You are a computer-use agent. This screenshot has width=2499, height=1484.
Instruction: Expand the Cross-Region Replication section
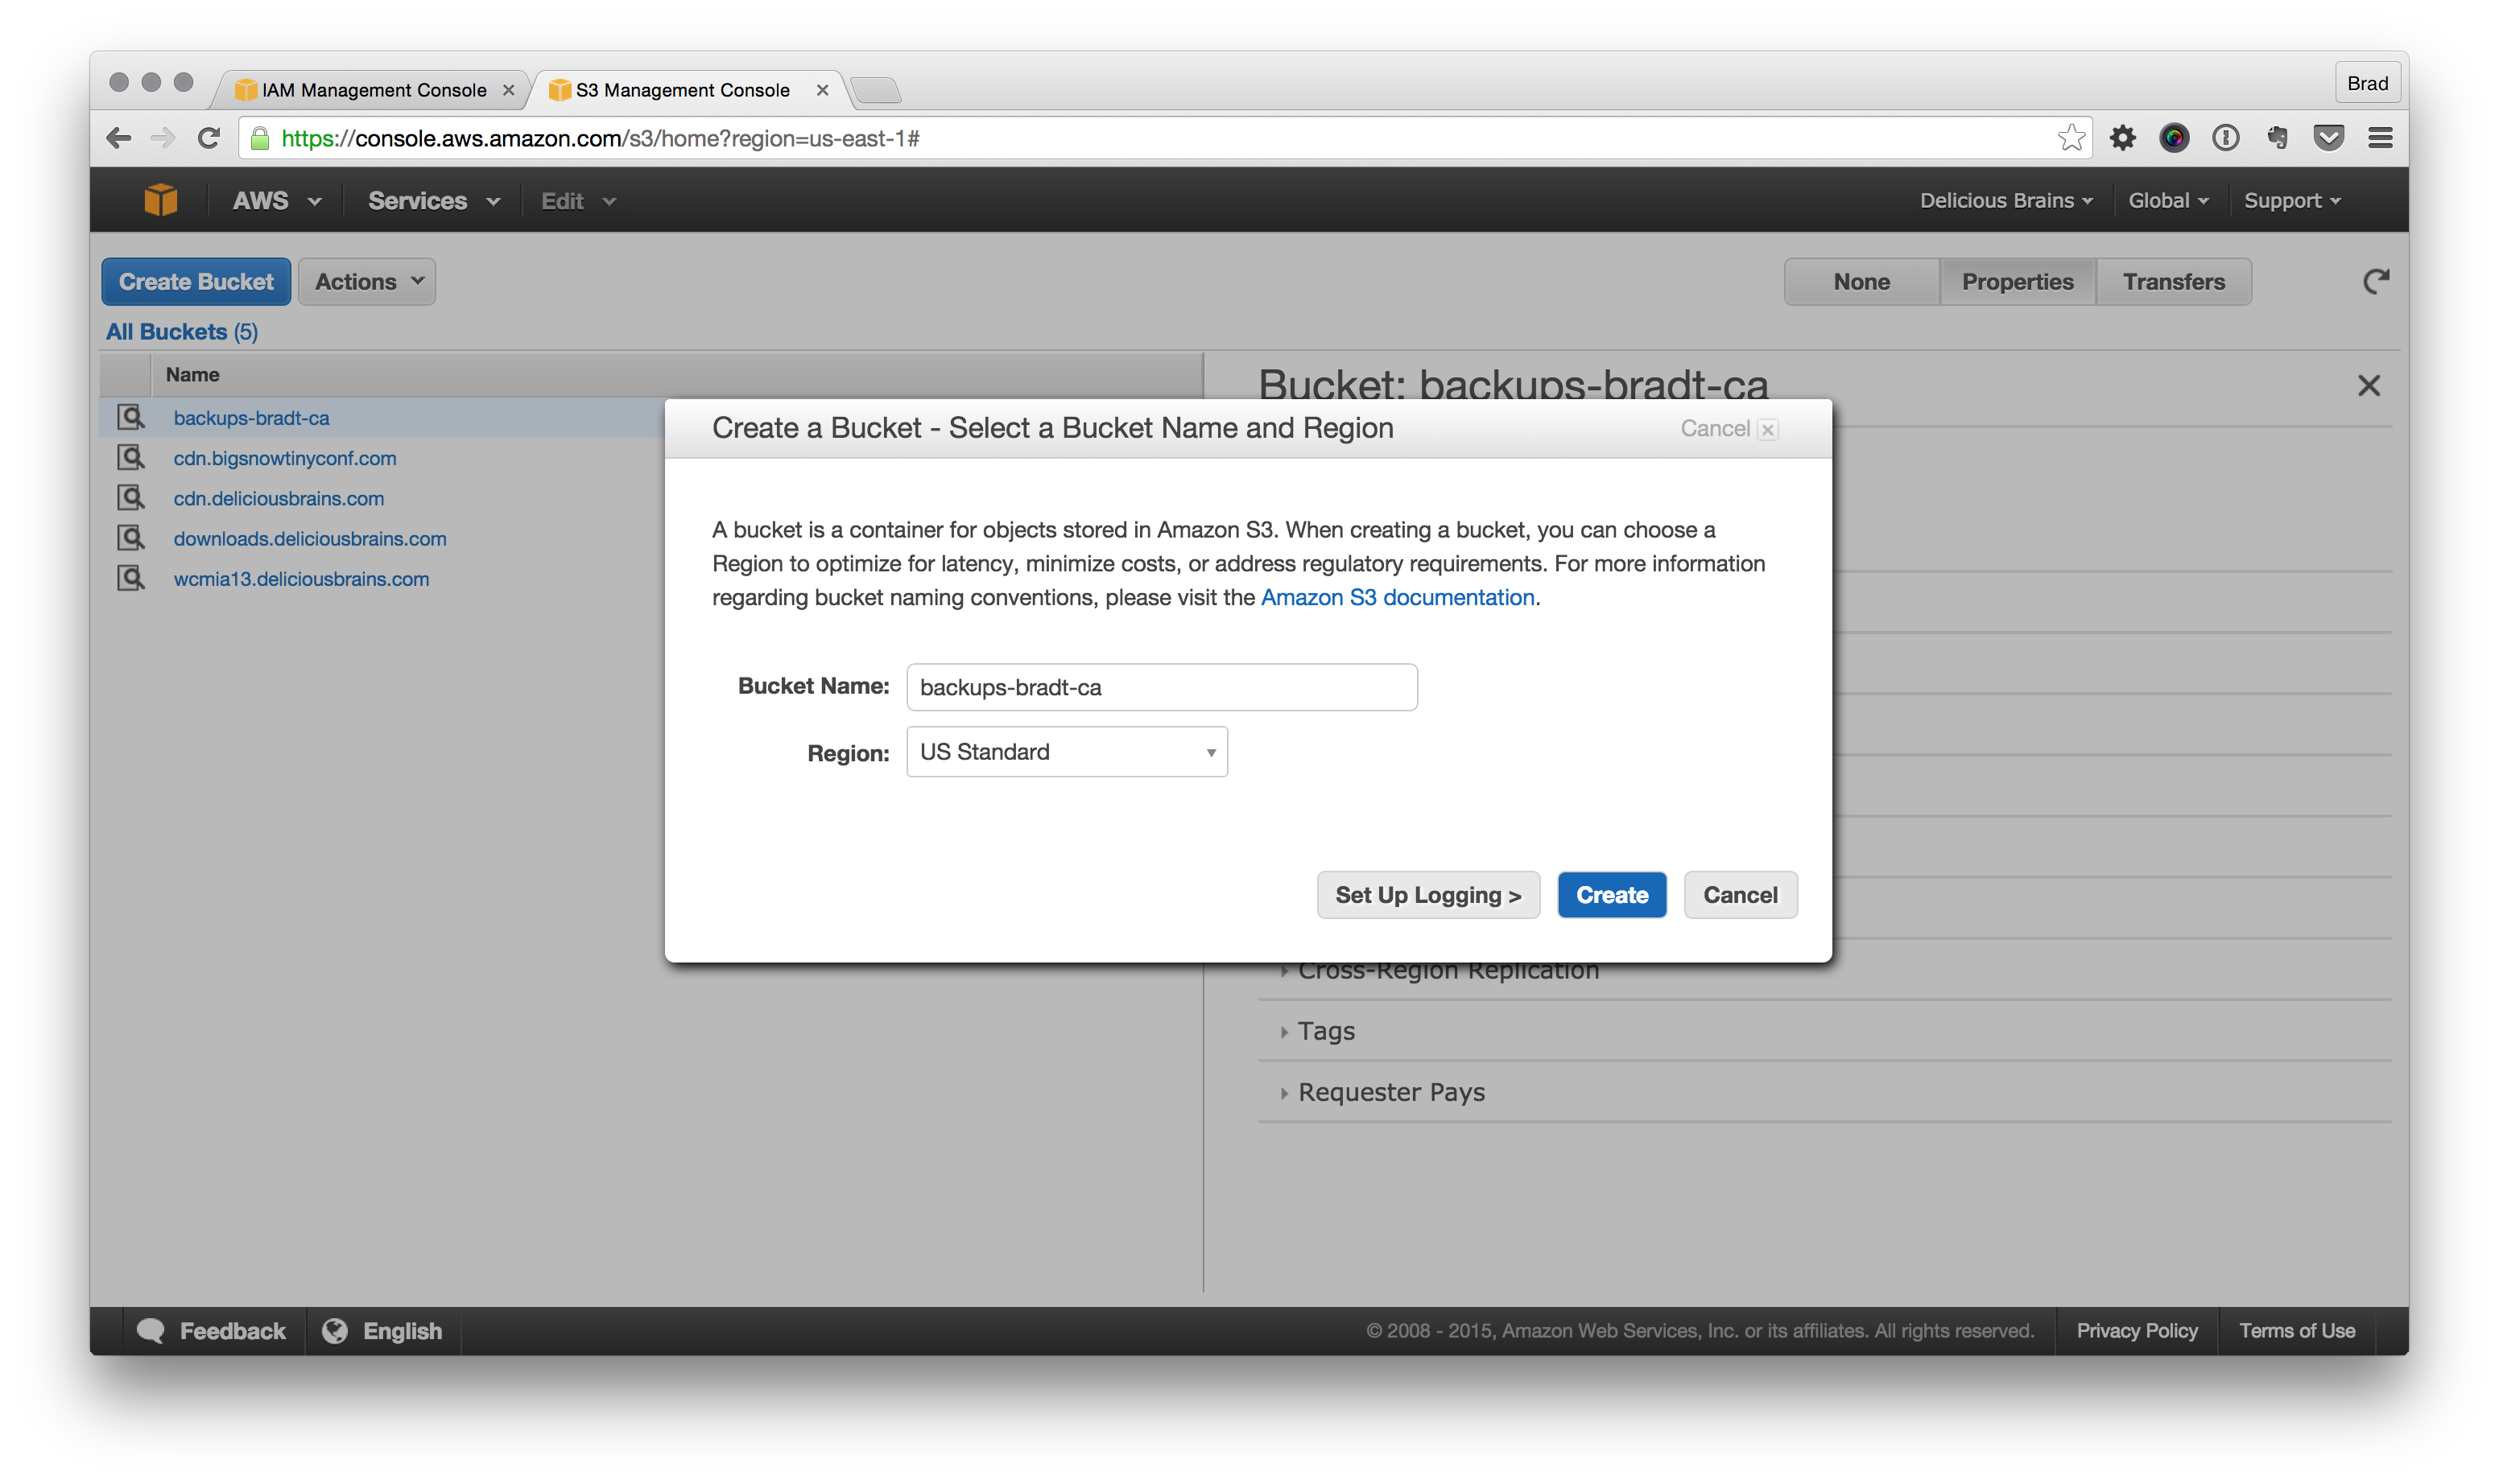1447,971
